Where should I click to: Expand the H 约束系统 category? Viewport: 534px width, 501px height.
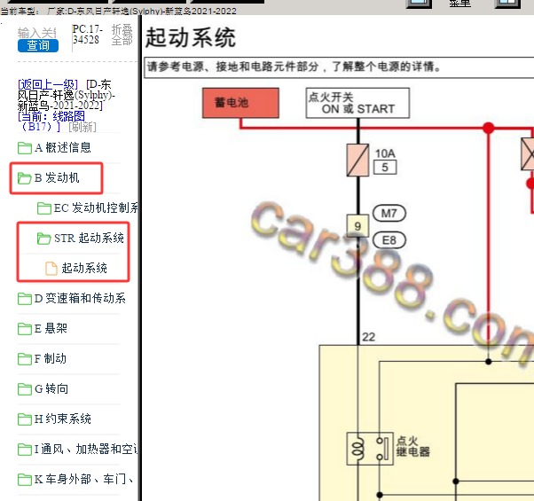[x=63, y=419]
